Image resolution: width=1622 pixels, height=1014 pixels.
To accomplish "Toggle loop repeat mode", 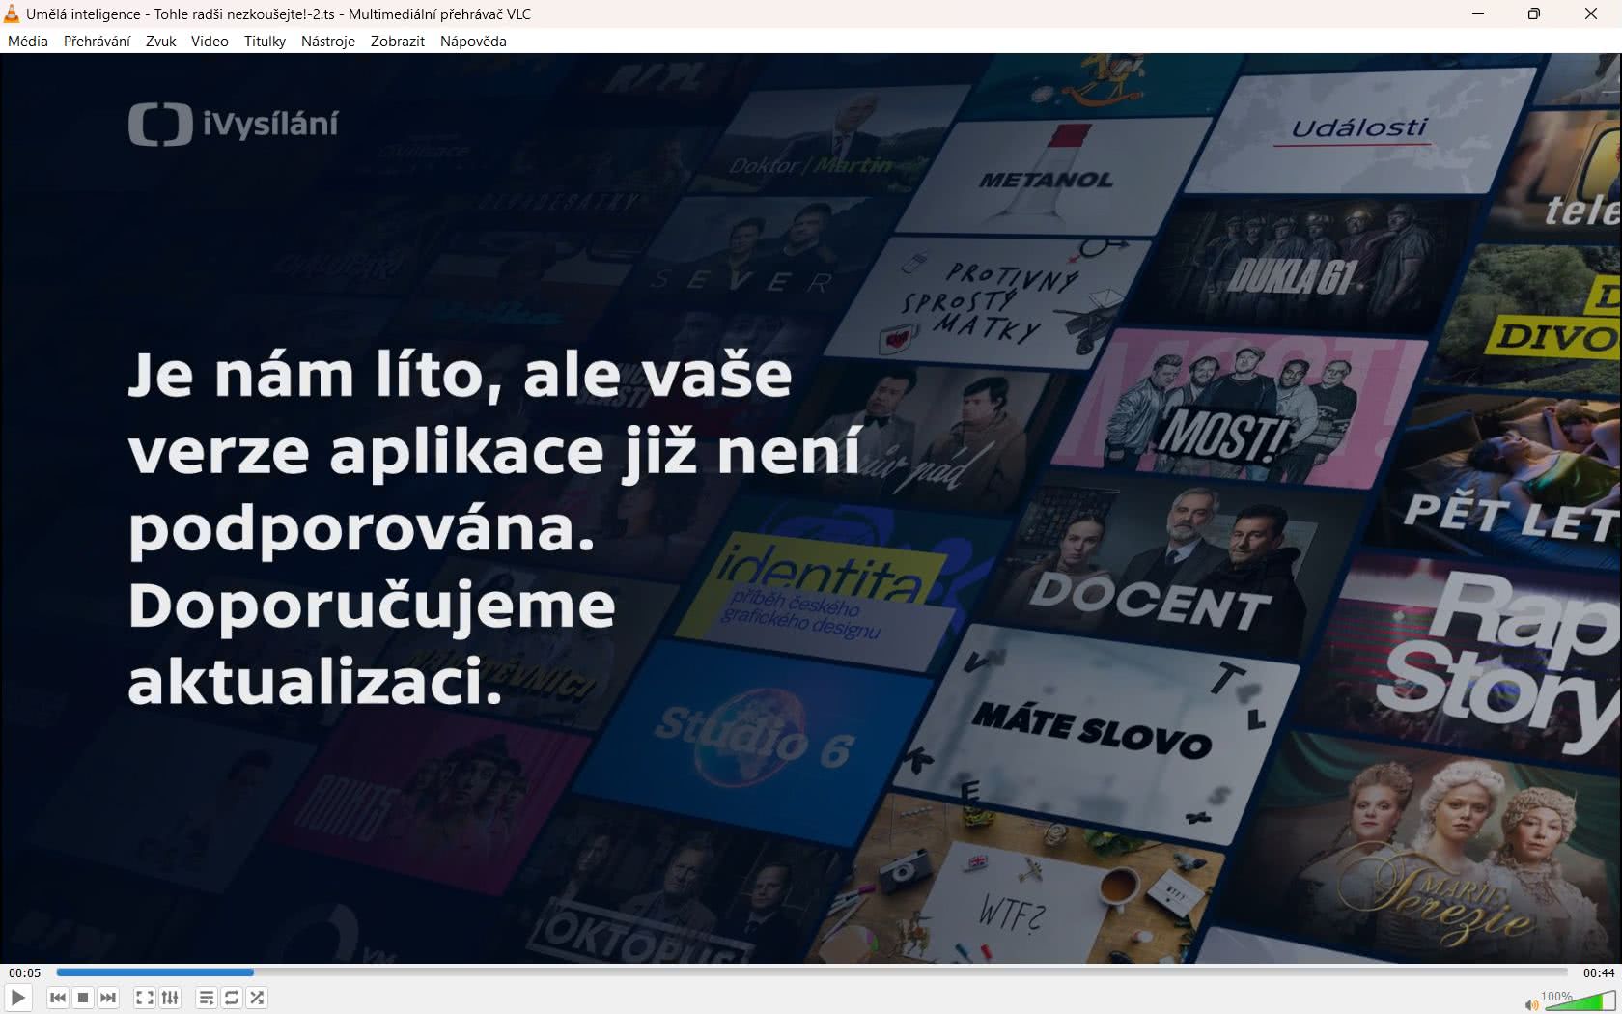I will pos(232,998).
